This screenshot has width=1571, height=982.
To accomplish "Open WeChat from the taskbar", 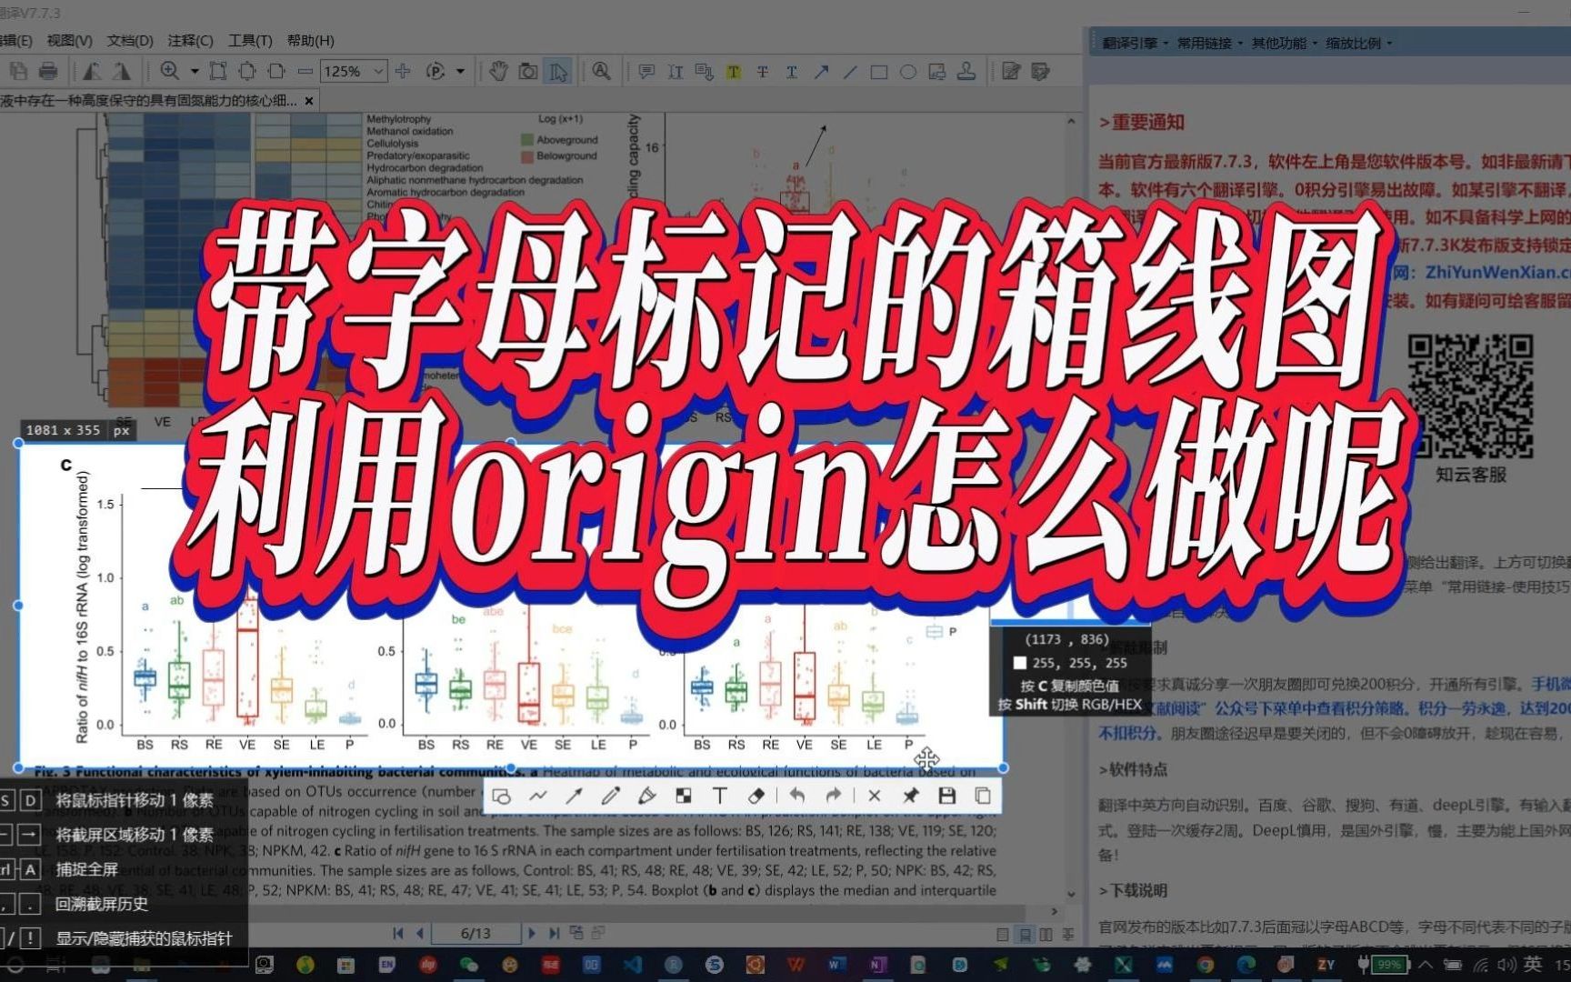I will click(x=469, y=965).
